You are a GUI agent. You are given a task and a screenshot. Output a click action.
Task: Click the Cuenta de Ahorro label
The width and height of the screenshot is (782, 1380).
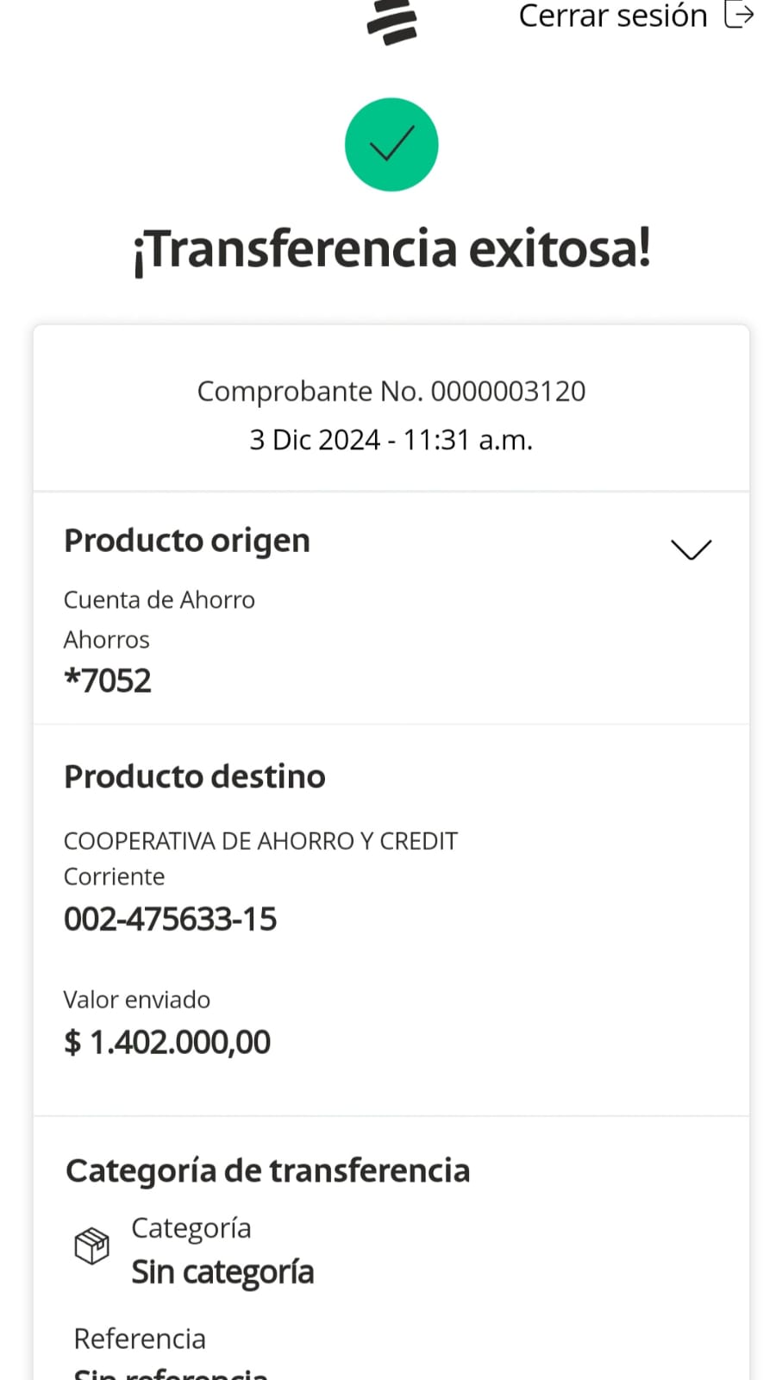[160, 599]
